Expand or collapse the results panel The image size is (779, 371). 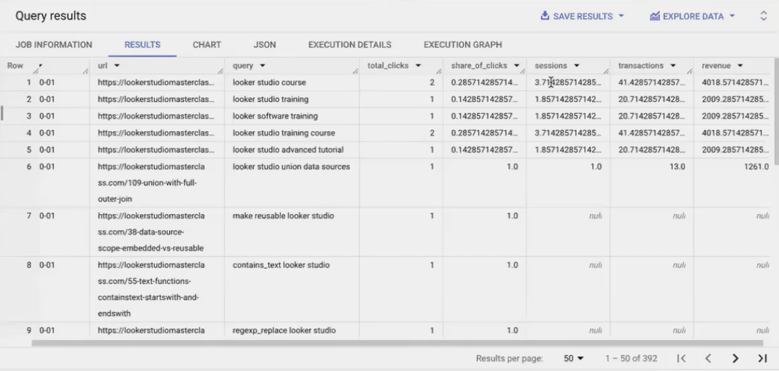pyautogui.click(x=764, y=15)
